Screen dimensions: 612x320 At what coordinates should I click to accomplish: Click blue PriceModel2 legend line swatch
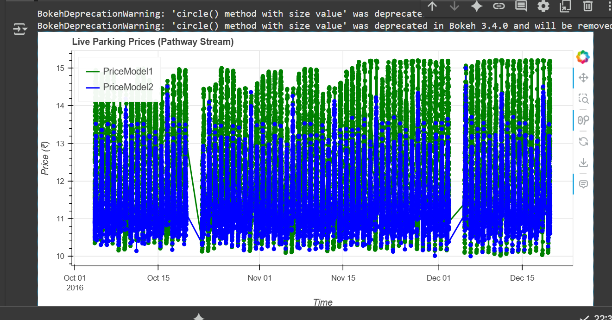tap(93, 87)
